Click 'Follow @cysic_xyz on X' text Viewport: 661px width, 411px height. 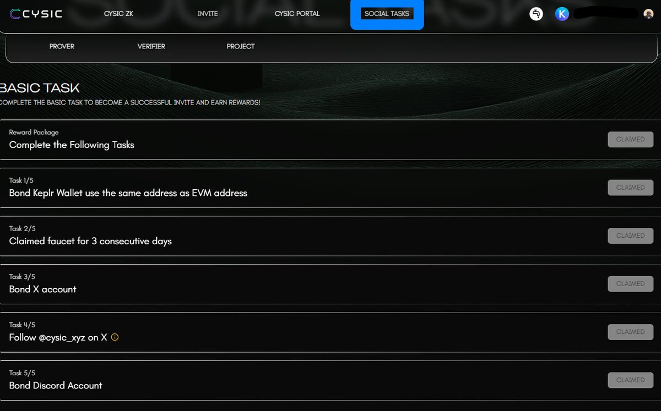(58, 337)
